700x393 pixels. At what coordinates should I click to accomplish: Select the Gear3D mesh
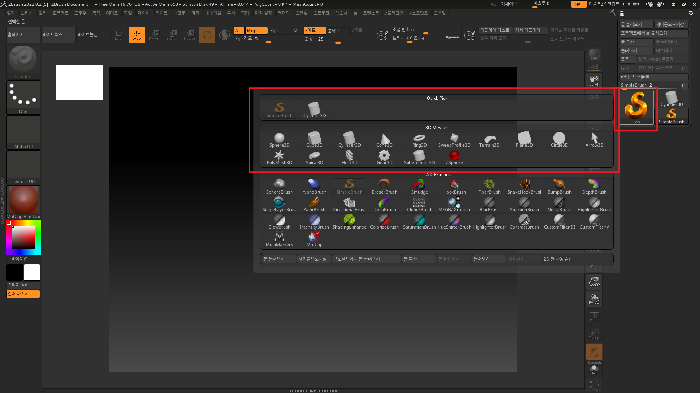[x=384, y=158]
